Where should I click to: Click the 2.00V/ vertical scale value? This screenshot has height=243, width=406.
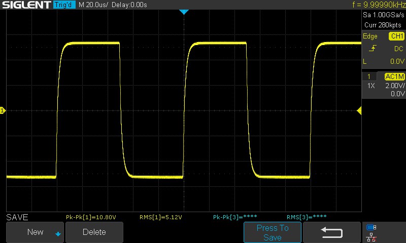395,86
